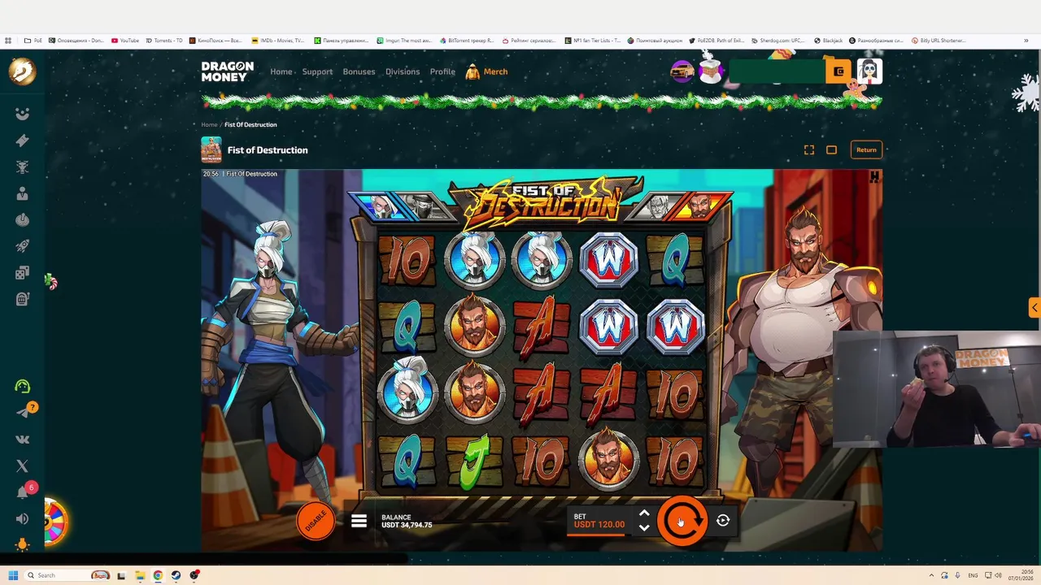Open the live dealer person icon
The height and width of the screenshot is (585, 1041).
22,193
